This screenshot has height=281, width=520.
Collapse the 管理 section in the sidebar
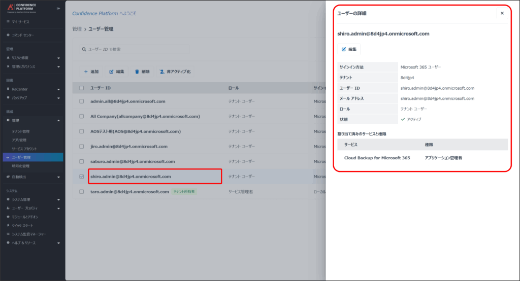point(58,121)
